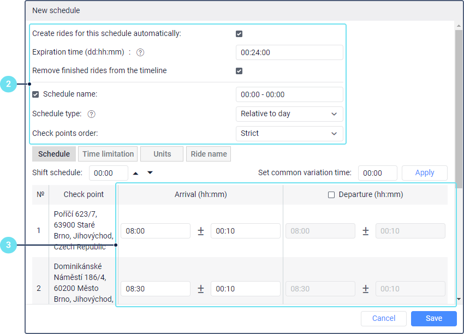Toggle automatic ride creation checkbox
This screenshot has height=334, width=464.
pyautogui.click(x=239, y=34)
